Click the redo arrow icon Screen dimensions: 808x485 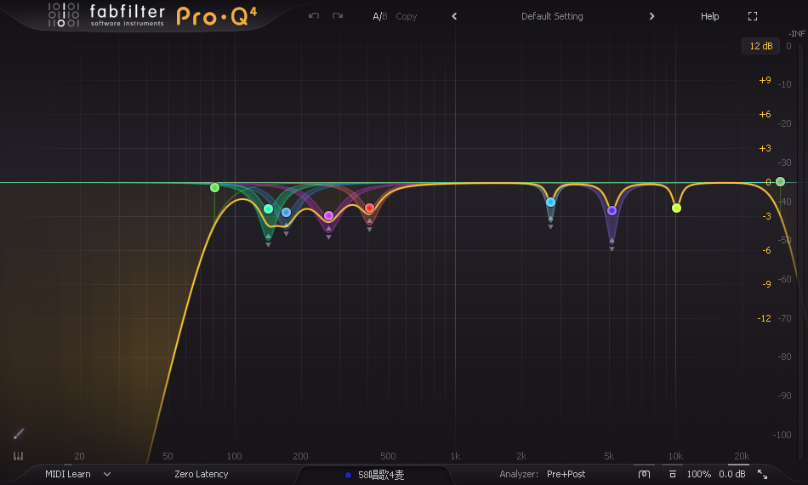tap(338, 16)
